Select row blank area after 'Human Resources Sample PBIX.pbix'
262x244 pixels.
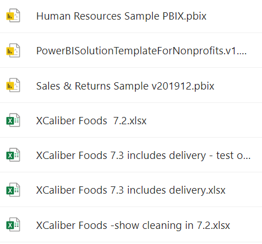[234, 16]
